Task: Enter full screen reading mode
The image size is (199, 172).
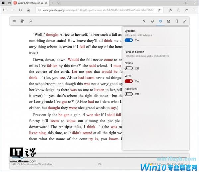Action: [185, 21]
